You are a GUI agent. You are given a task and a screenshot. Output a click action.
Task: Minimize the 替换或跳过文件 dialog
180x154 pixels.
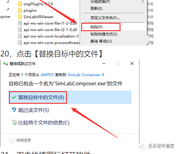104,63
